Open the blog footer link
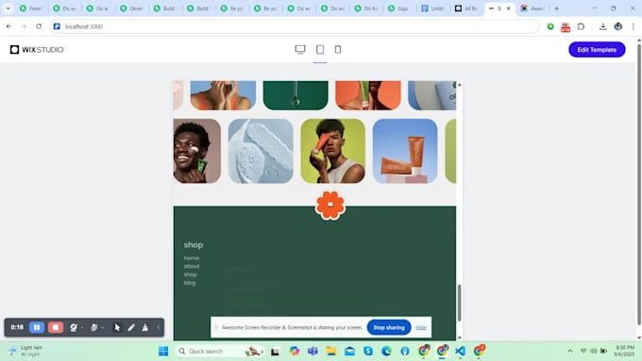The height and width of the screenshot is (361, 642). click(x=190, y=283)
